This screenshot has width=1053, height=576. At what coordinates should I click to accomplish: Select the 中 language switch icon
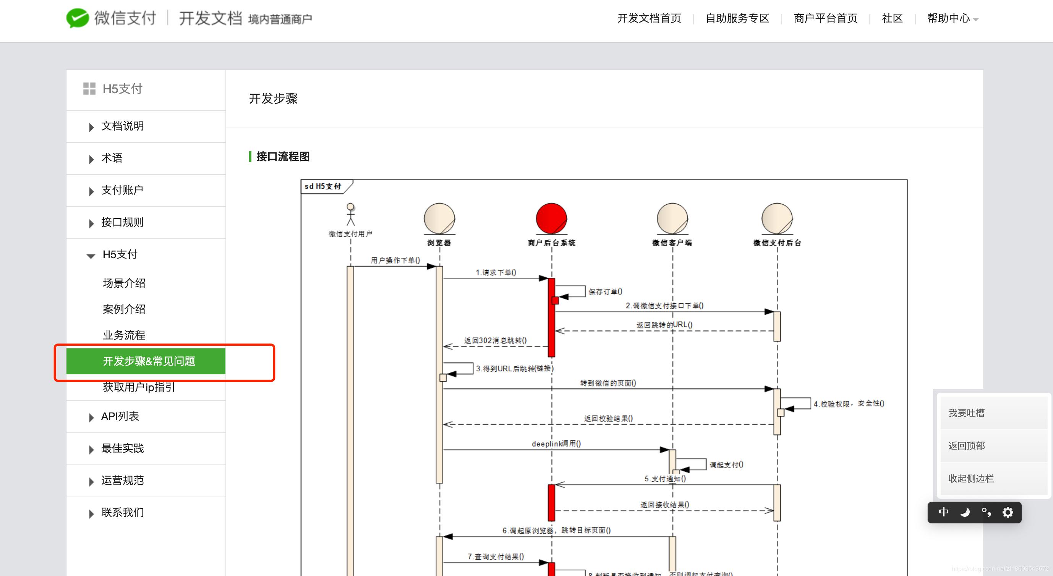(943, 512)
